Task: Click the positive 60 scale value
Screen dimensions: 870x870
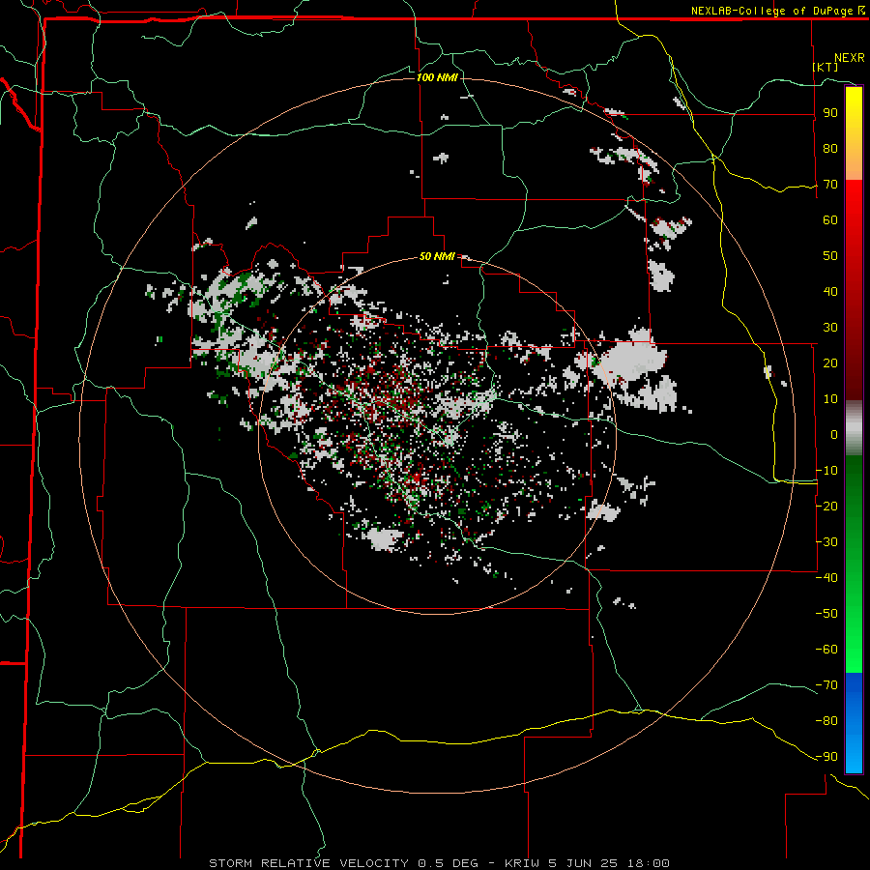Action: [x=830, y=220]
